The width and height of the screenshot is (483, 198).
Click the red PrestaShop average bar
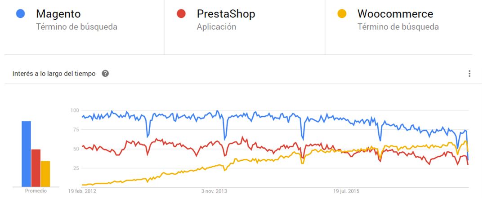point(36,168)
